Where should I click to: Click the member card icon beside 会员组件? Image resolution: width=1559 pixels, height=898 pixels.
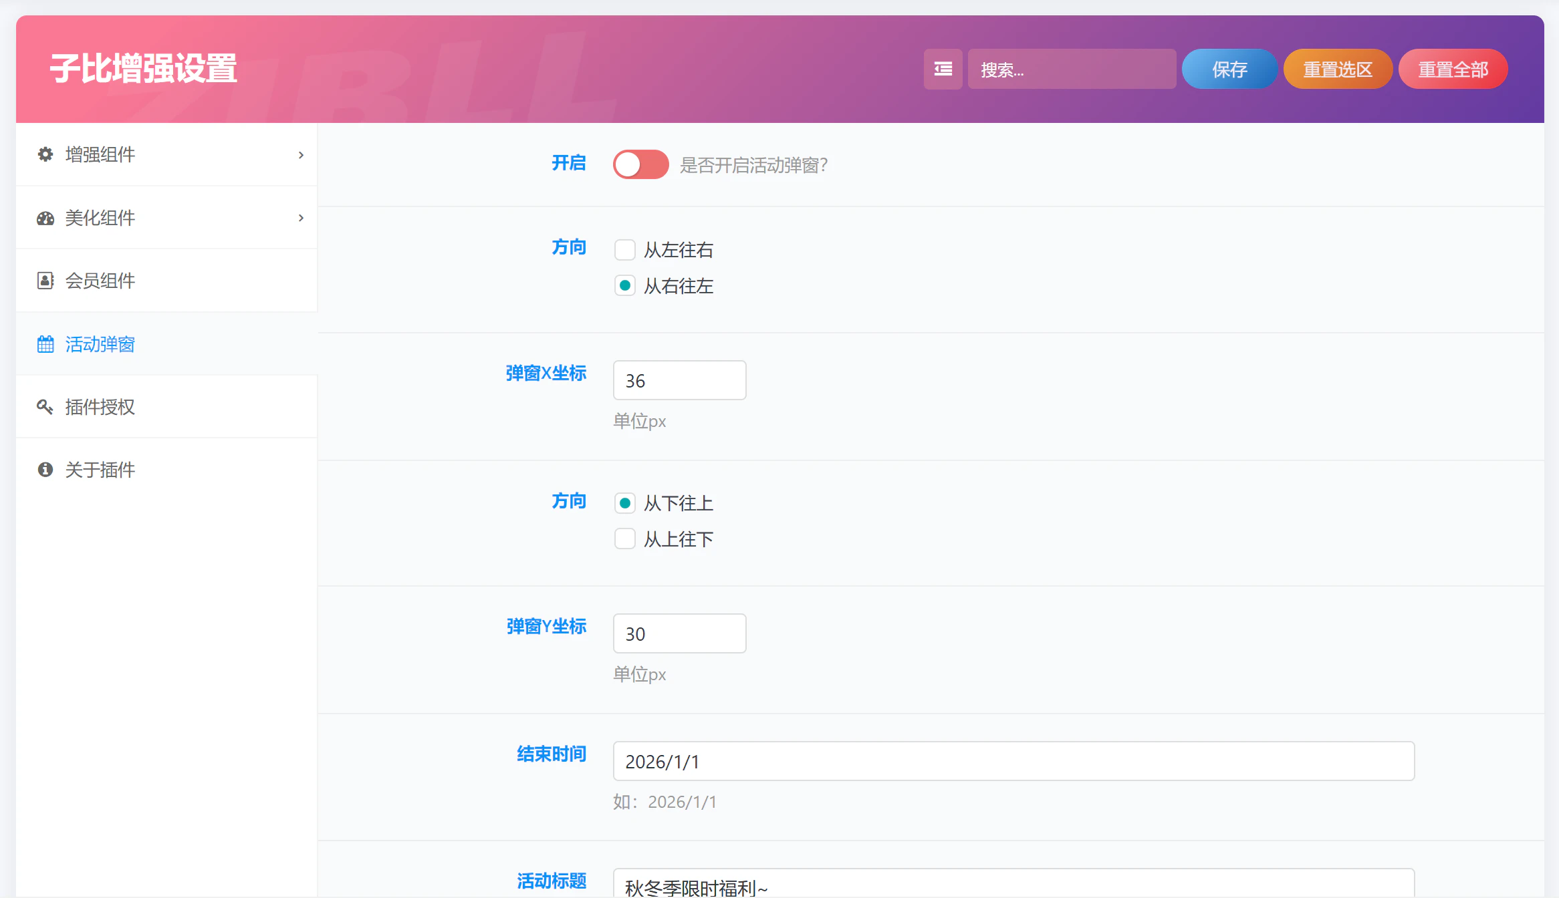pyautogui.click(x=45, y=281)
